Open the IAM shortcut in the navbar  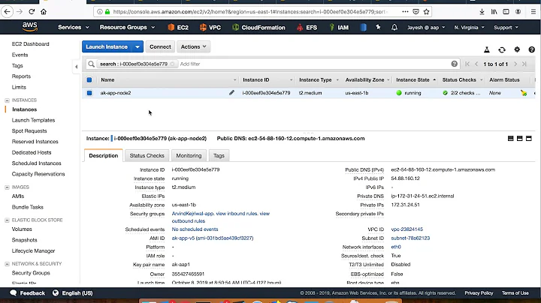[x=339, y=27]
